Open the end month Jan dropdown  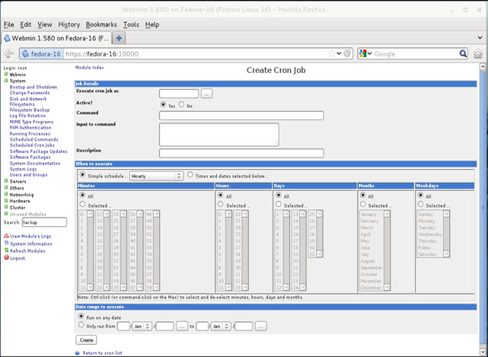pos(221,327)
